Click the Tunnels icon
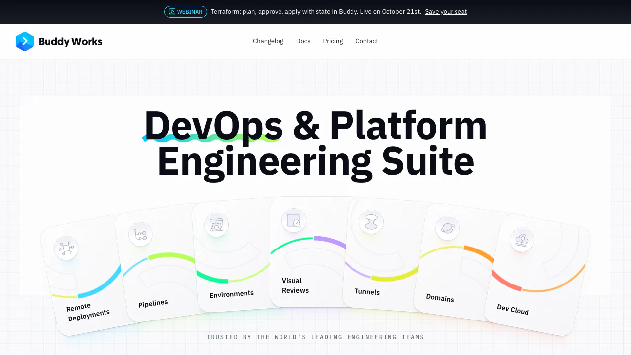This screenshot has height=355, width=631. coord(371,222)
